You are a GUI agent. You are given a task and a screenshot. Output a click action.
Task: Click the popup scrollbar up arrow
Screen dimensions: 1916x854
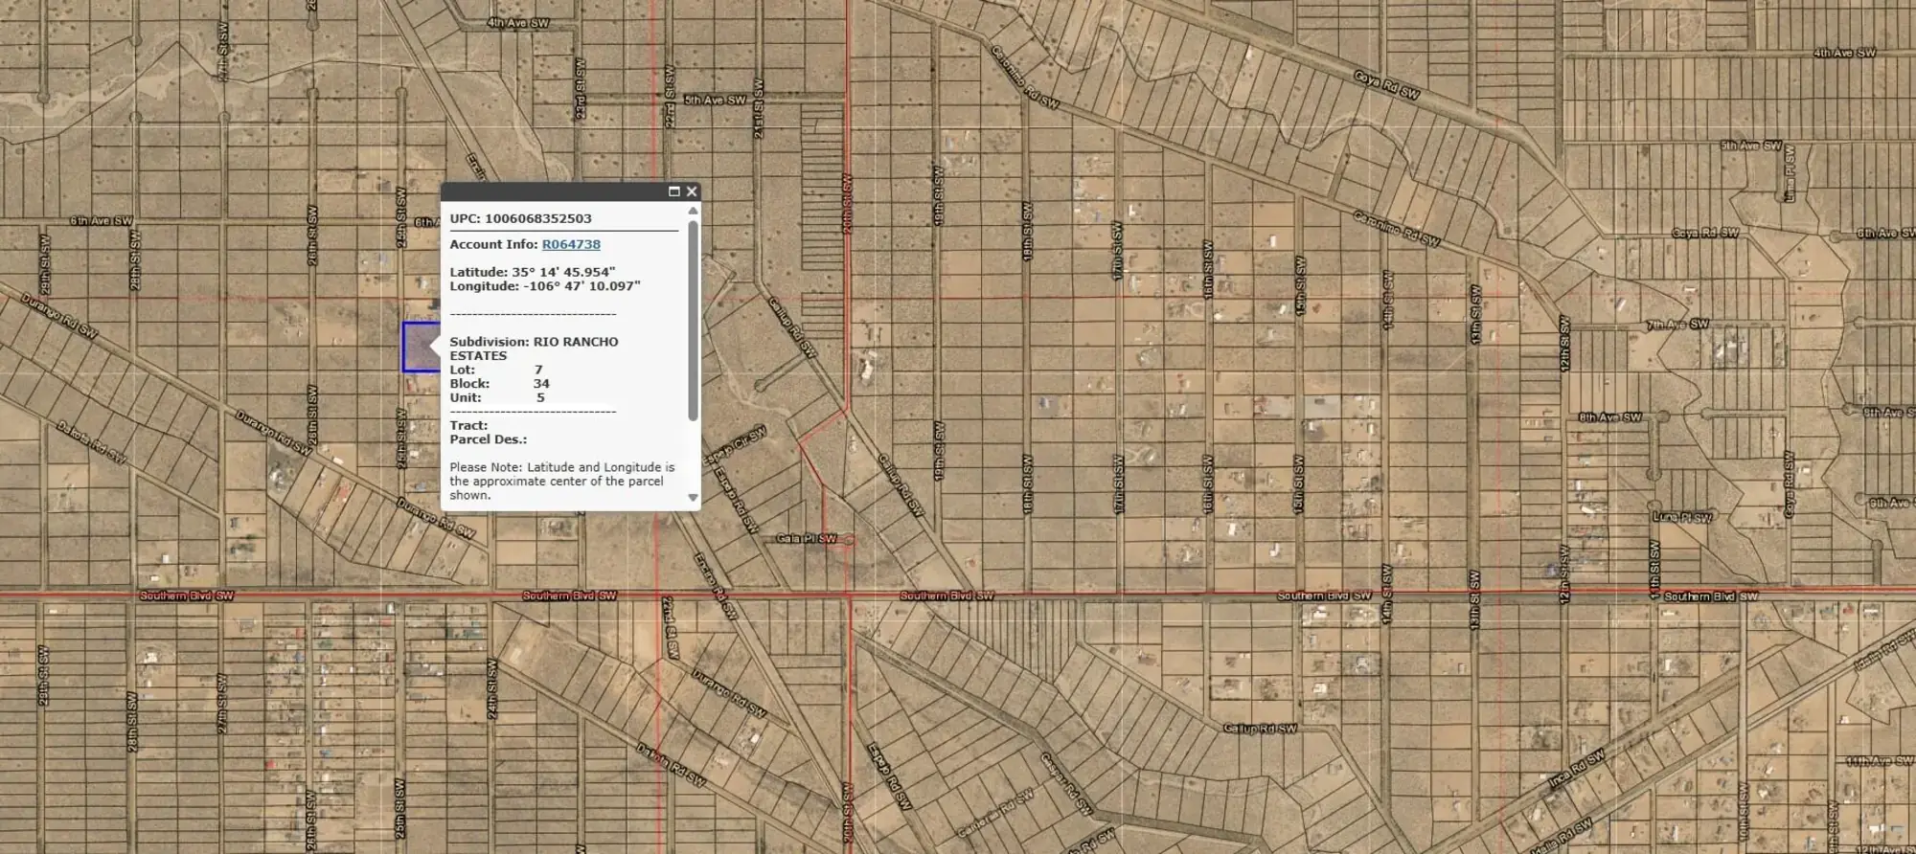(693, 211)
